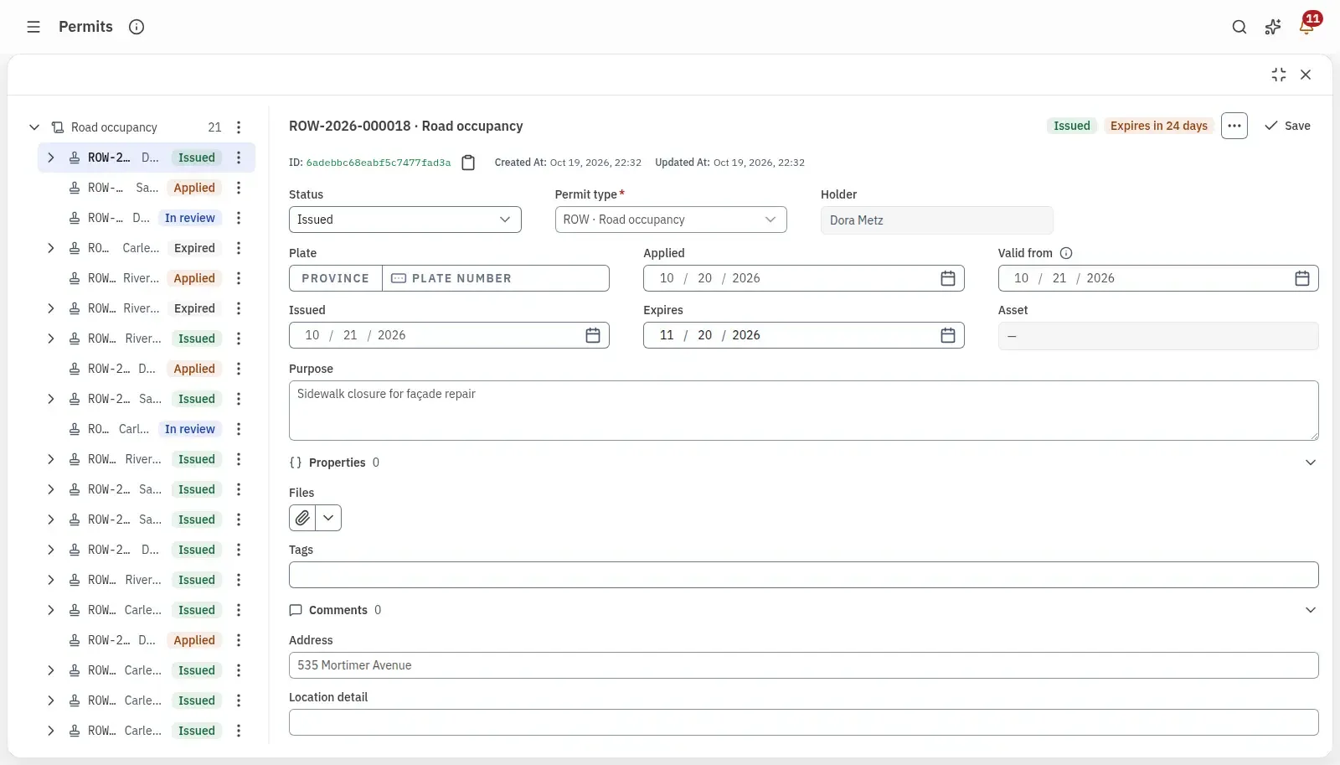Open the Files attachment dropdown arrow
Image resolution: width=1340 pixels, height=765 pixels.
[x=328, y=518]
